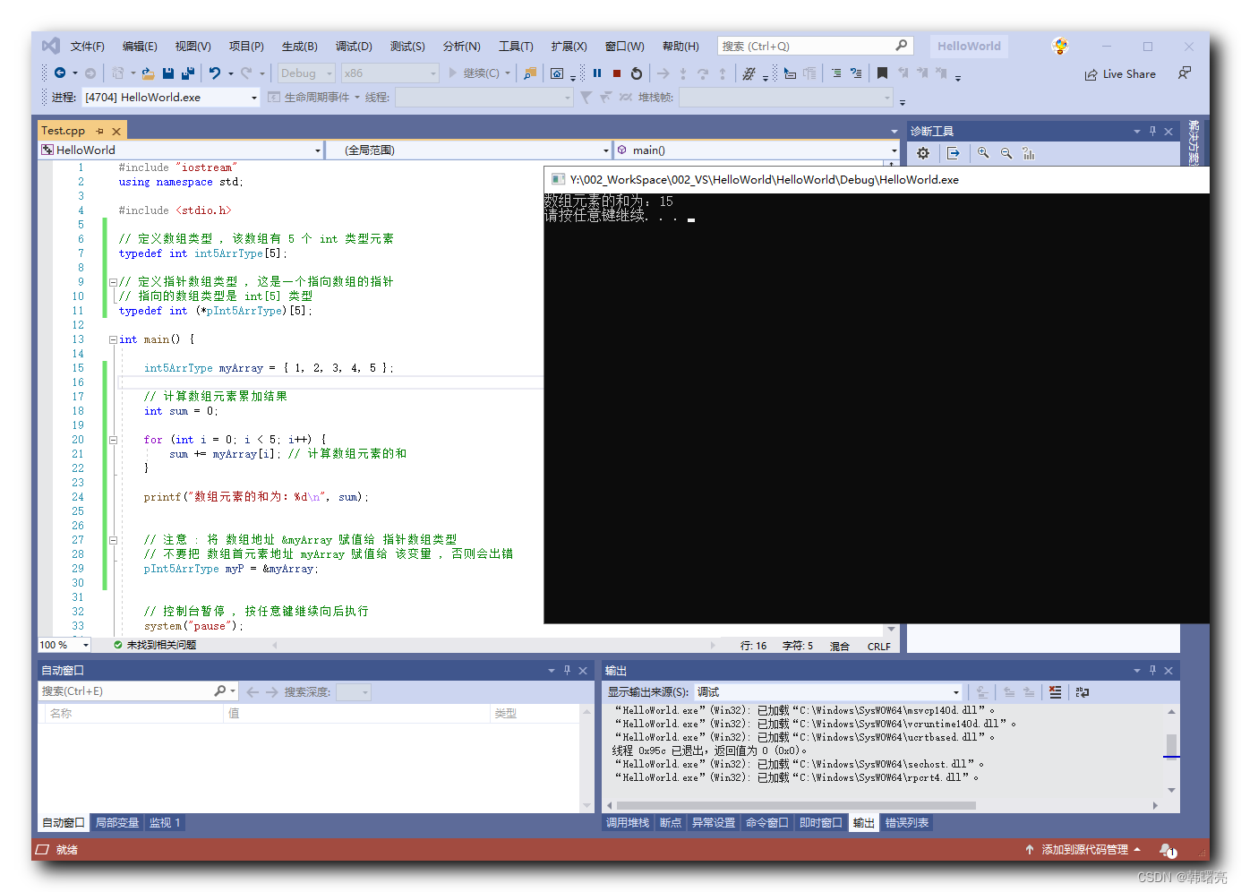
Task: Open the account avatar icon
Action: click(x=1060, y=46)
